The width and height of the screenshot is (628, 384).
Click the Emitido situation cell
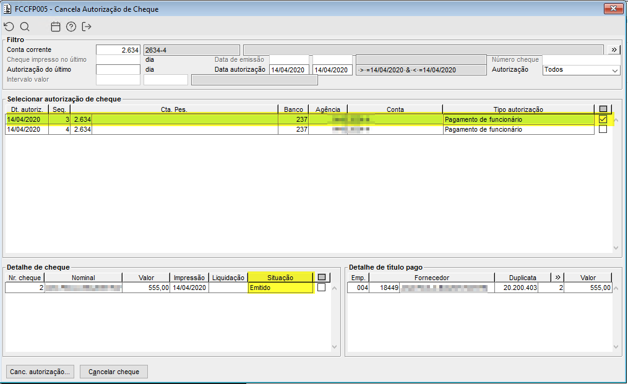pyautogui.click(x=280, y=288)
